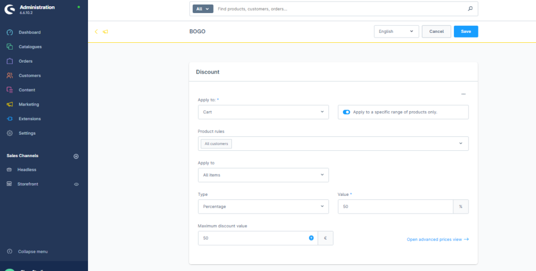Toggle Apply to specific range of products
536x271 pixels.
[347, 112]
